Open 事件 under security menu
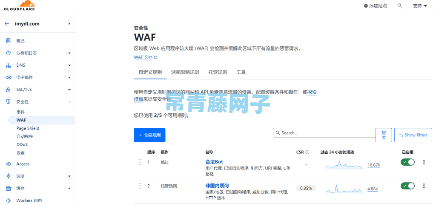The image size is (436, 206). tap(20, 112)
